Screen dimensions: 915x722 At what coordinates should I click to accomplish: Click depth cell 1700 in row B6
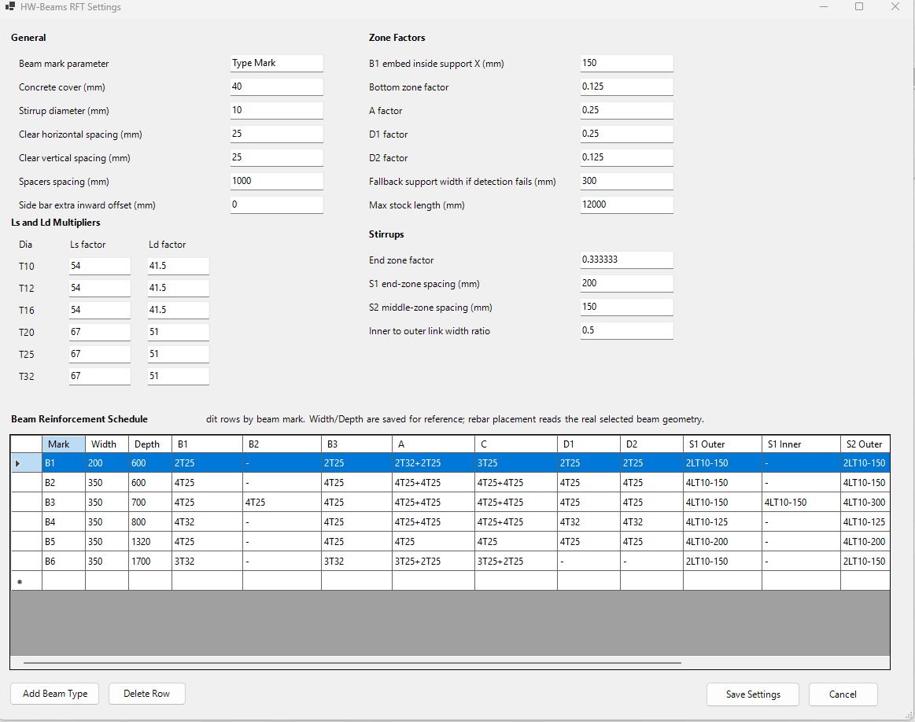(150, 561)
